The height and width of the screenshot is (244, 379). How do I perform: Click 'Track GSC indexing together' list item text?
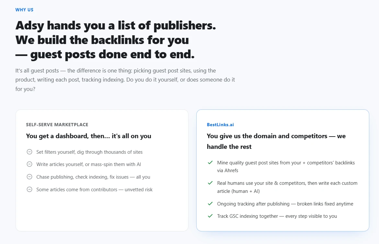point(277,216)
